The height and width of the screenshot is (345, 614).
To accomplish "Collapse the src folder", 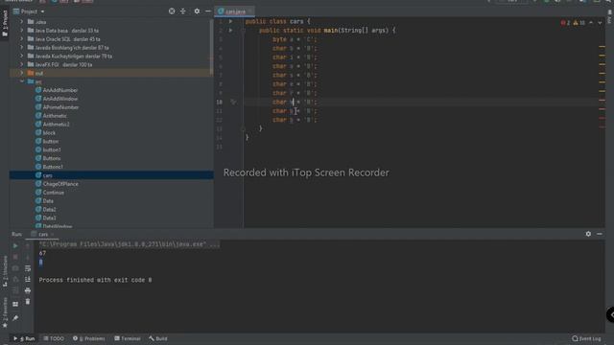I will [21, 81].
